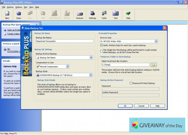The width and height of the screenshot is (188, 135).
Task: Click OK to confirm backup set
Action: click(125, 106)
